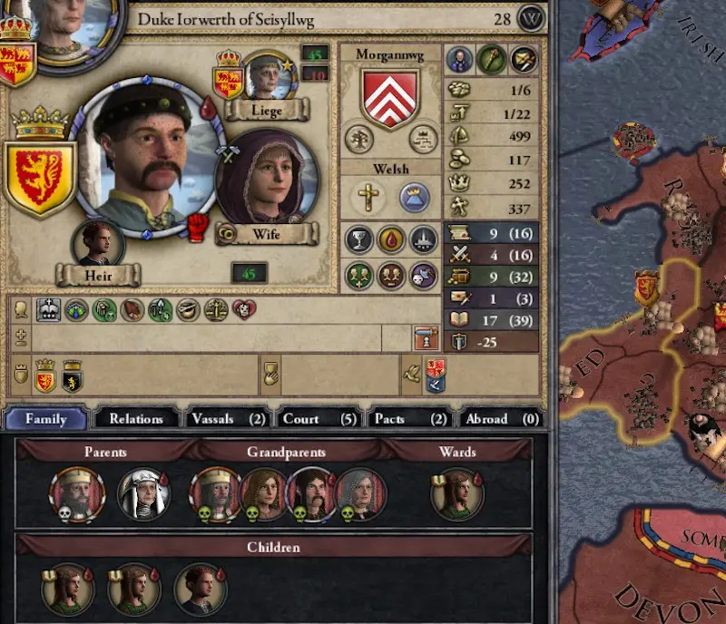This screenshot has width=726, height=624.
Task: Click the wine goblet lifestyle icon
Action: pyautogui.click(x=358, y=239)
